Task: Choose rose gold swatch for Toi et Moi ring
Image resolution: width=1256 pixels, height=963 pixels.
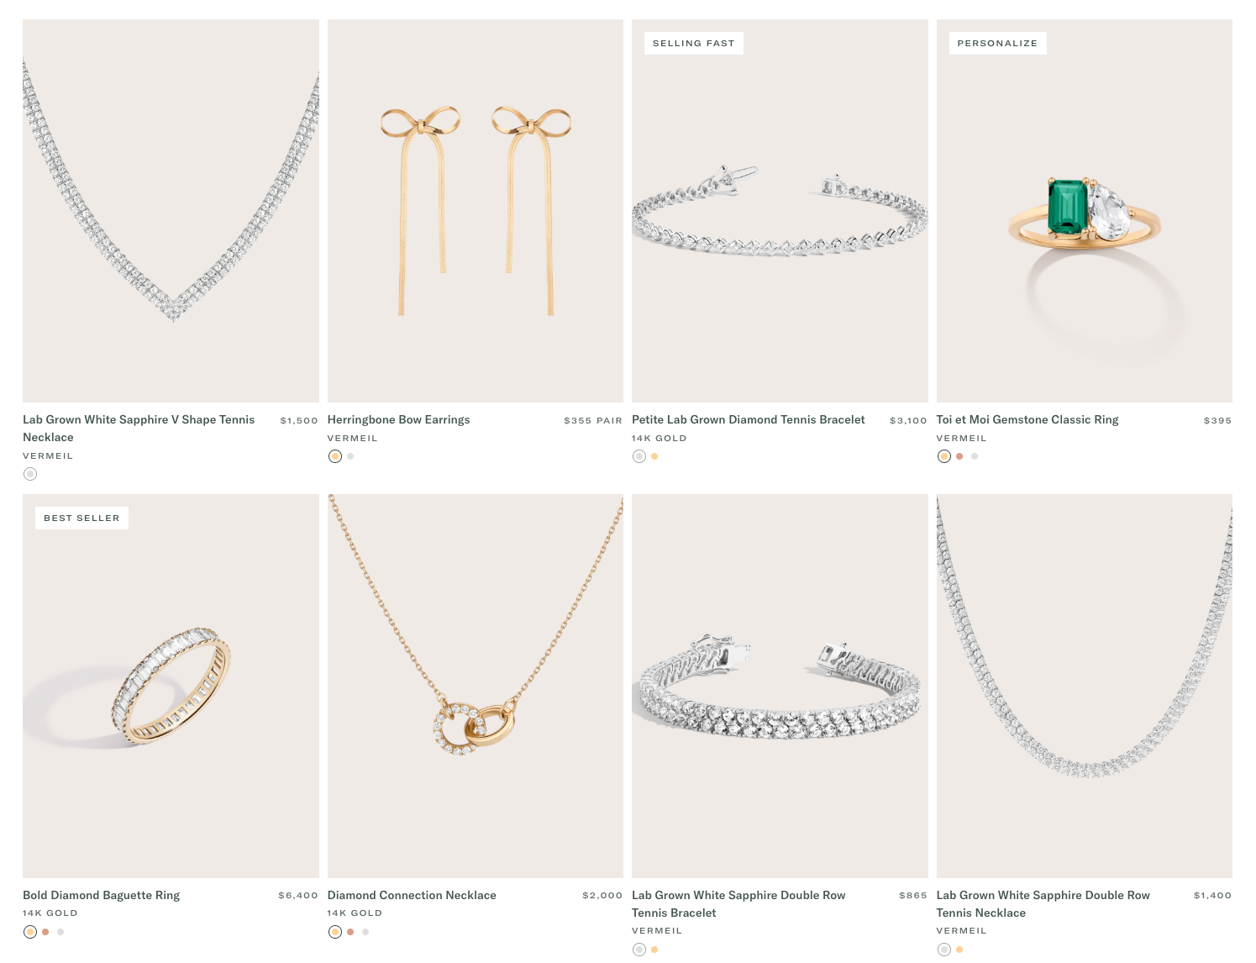Action: click(959, 456)
